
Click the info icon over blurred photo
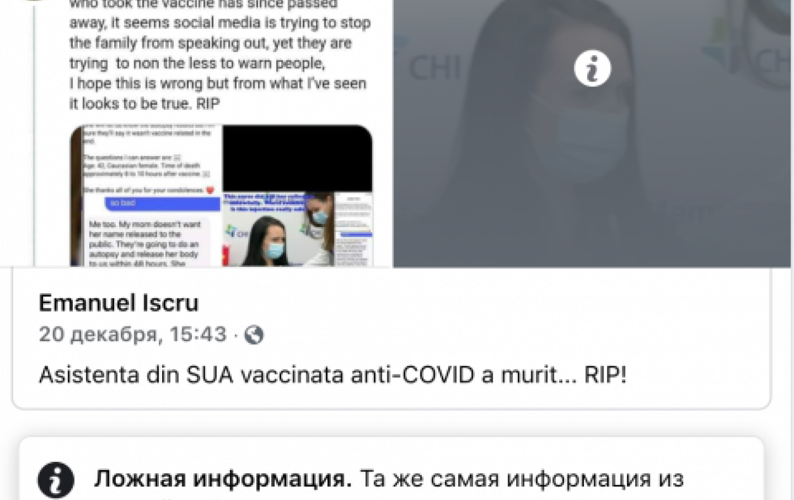[592, 68]
